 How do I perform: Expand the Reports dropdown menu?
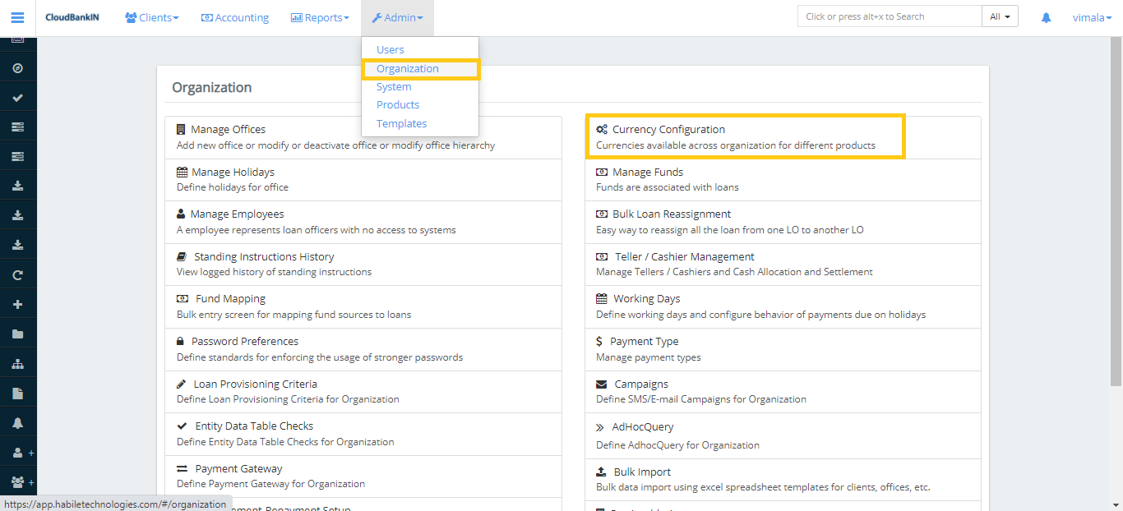tap(320, 17)
